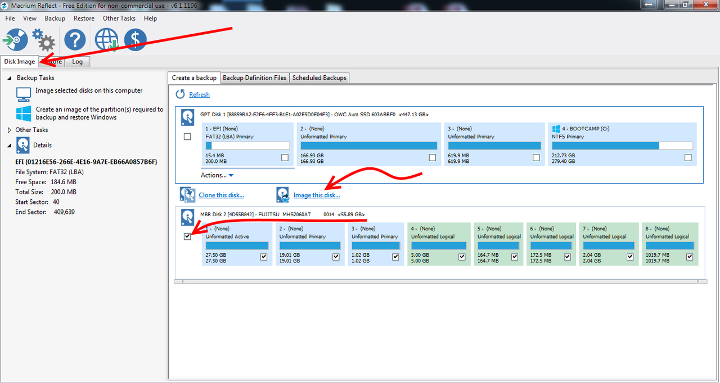
Task: Switch to the Scheduled Backups tab
Action: coord(319,77)
